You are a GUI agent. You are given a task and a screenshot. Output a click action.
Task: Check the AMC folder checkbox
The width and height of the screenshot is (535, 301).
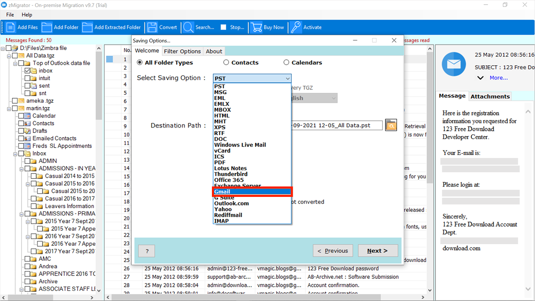[28, 259]
